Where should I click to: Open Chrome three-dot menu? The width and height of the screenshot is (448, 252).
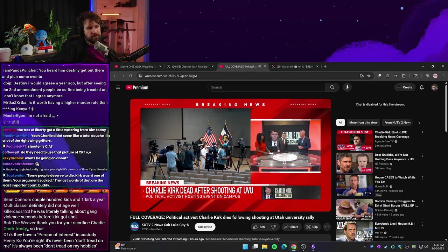coord(443,76)
